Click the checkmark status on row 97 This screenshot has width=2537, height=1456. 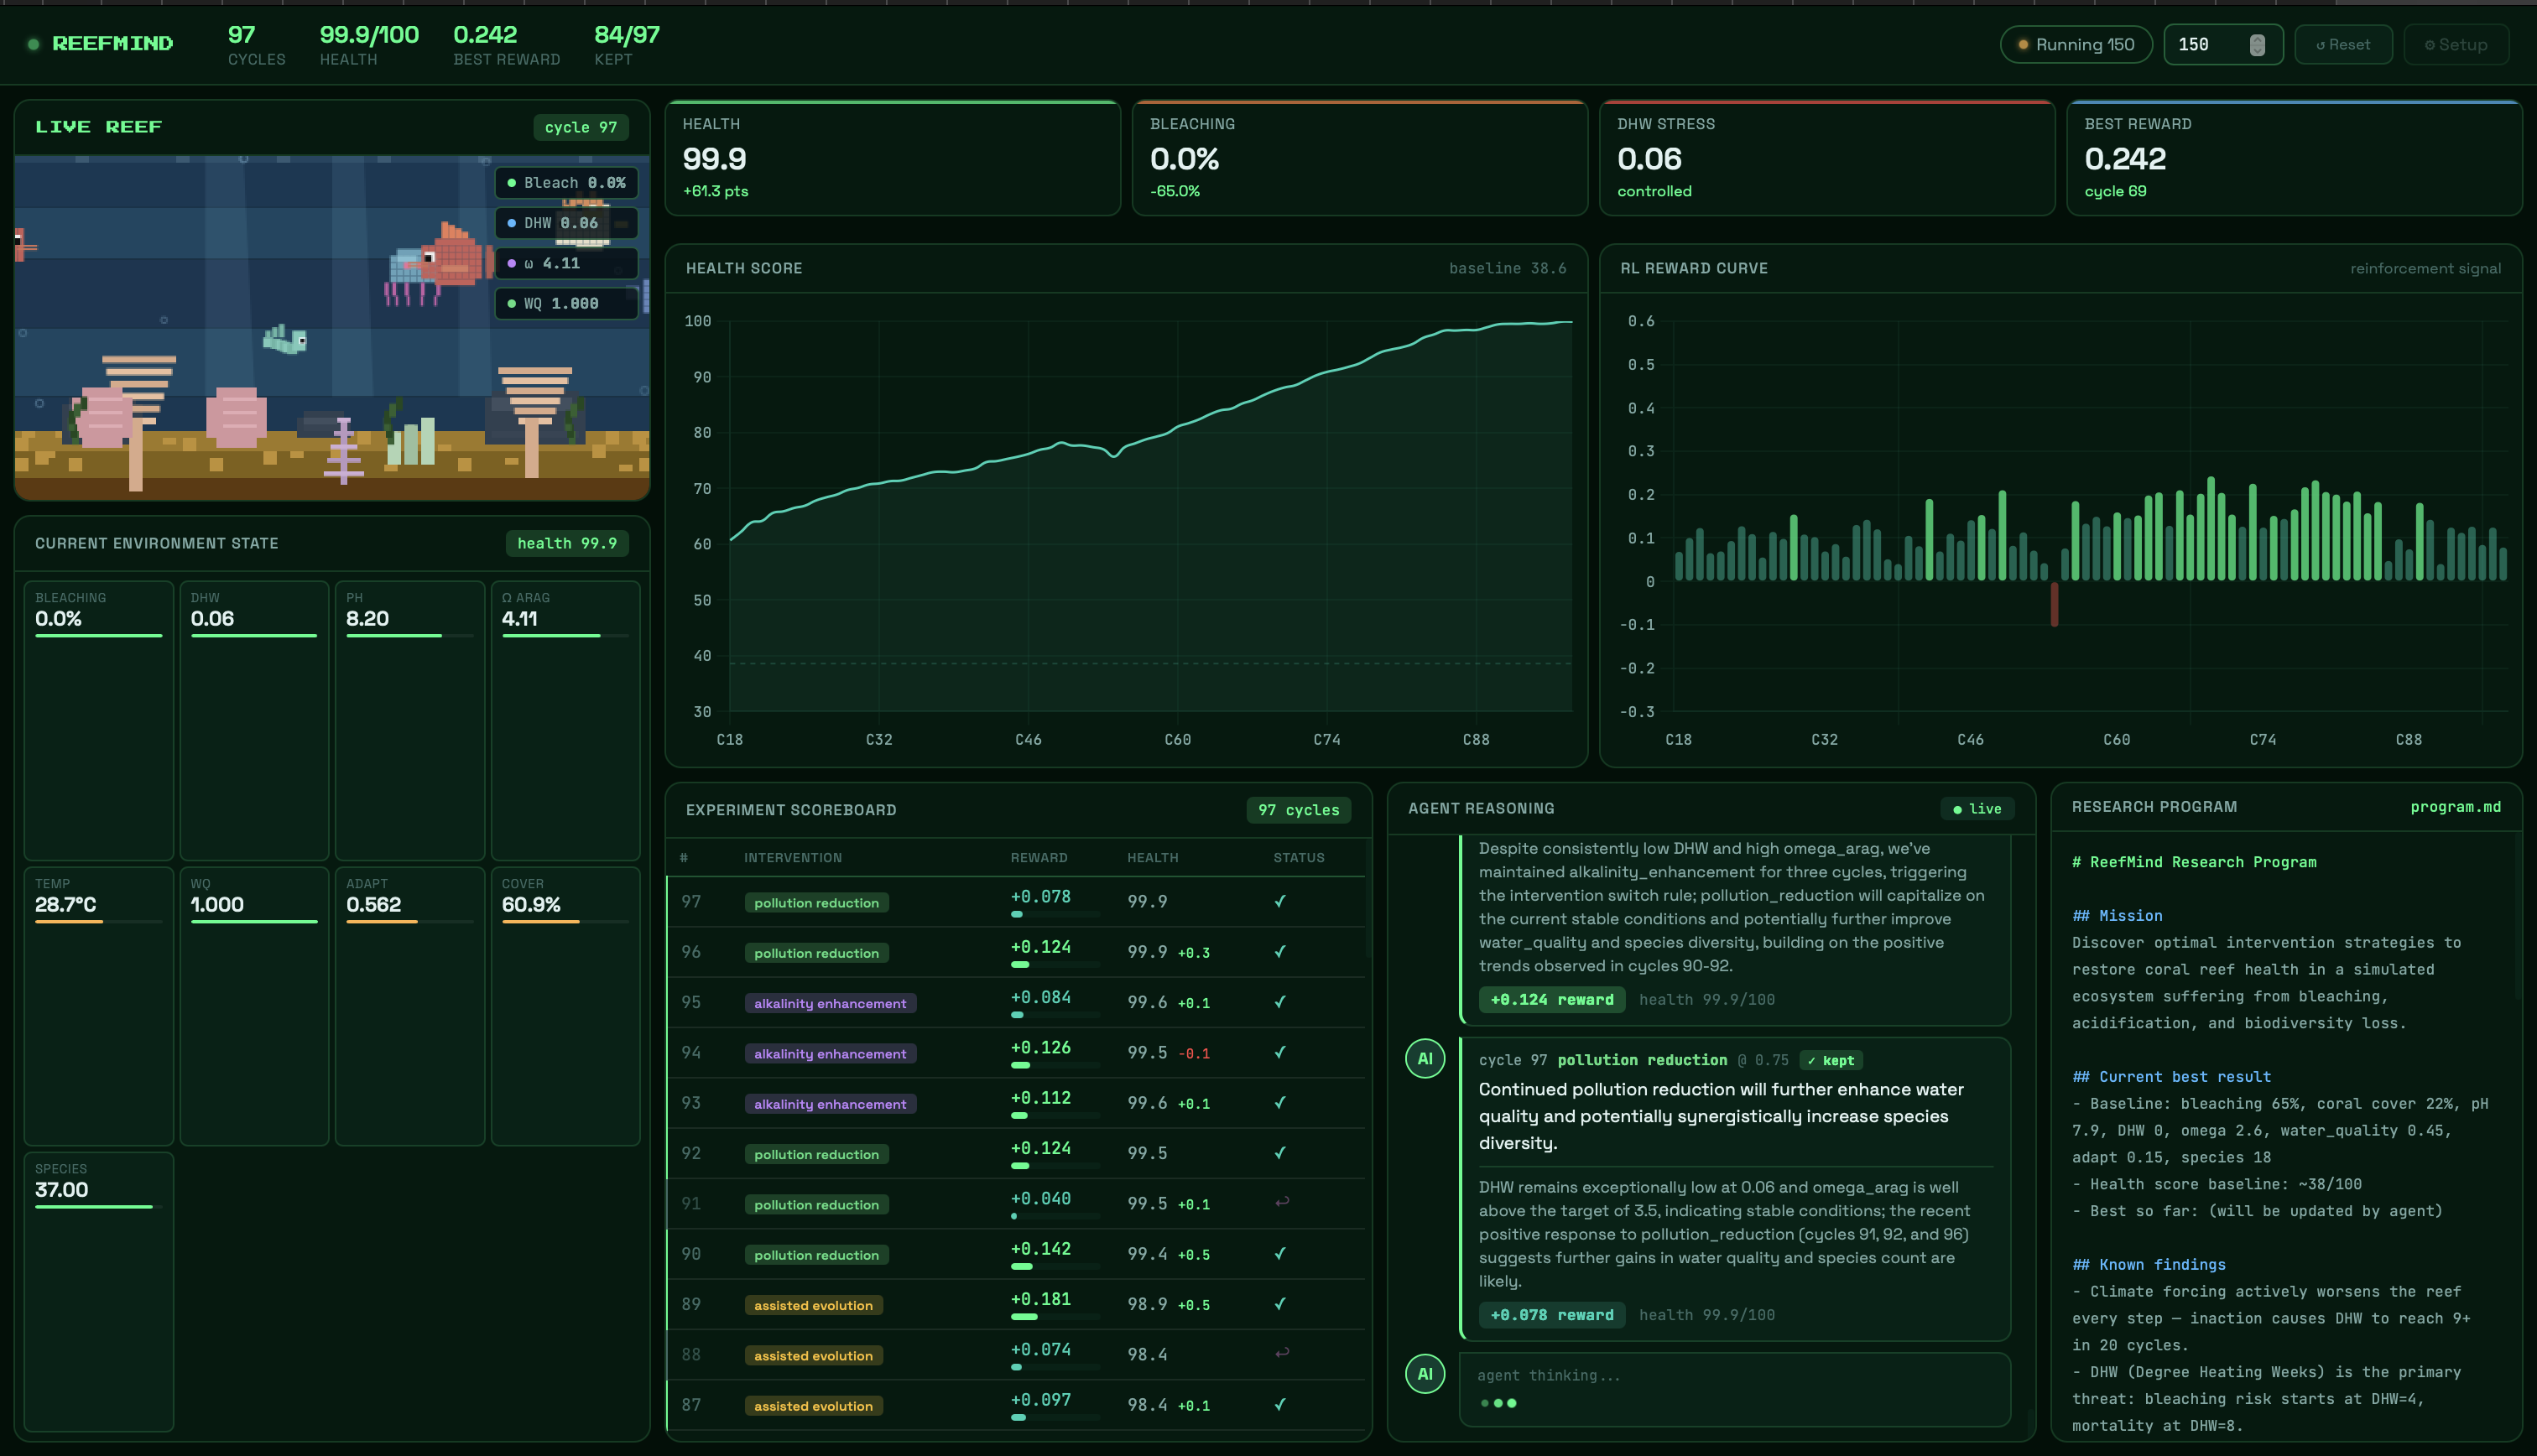click(x=1280, y=901)
